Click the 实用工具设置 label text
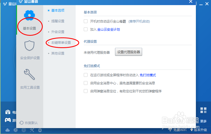 pyautogui.click(x=30, y=88)
